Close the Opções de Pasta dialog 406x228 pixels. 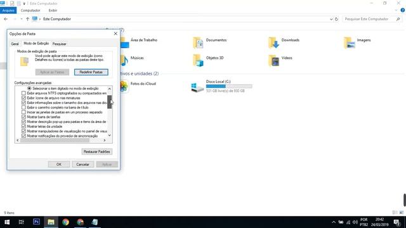tap(115, 34)
